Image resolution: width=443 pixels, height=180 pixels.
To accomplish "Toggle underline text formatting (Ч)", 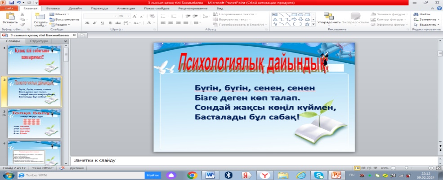I will pos(102,23).
